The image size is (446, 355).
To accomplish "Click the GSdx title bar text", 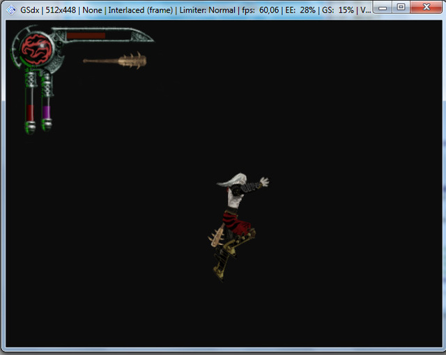I will click(x=195, y=10).
